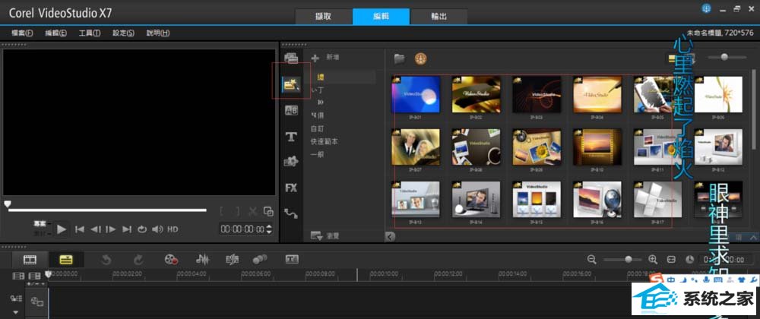This screenshot has width=760, height=319.
Task: Open the Auto Music icon
Action: pos(232,260)
